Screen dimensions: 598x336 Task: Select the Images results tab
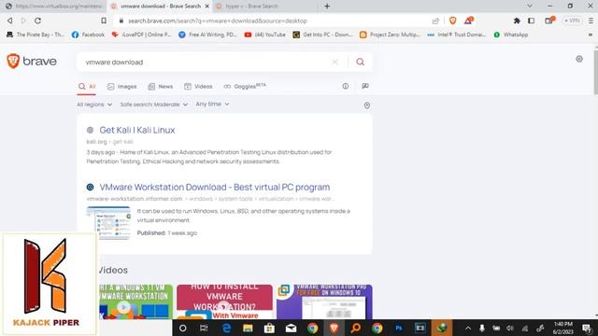122,87
